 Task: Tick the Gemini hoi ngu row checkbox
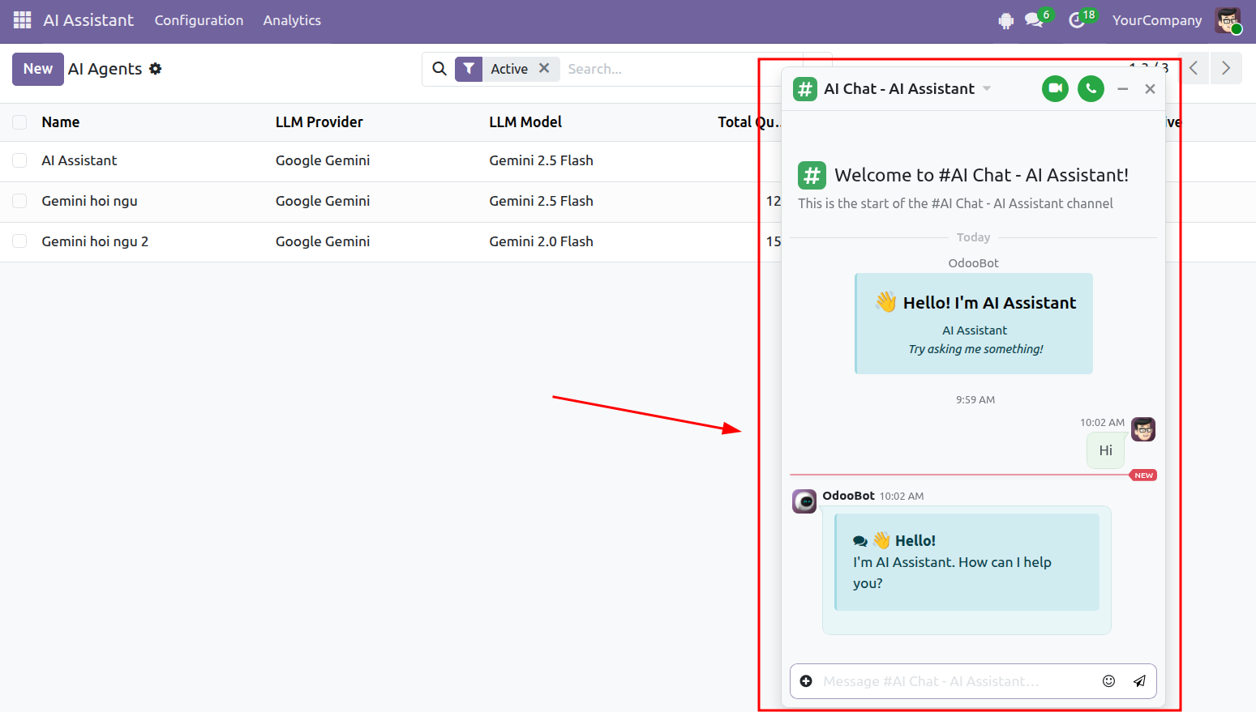[x=19, y=201]
